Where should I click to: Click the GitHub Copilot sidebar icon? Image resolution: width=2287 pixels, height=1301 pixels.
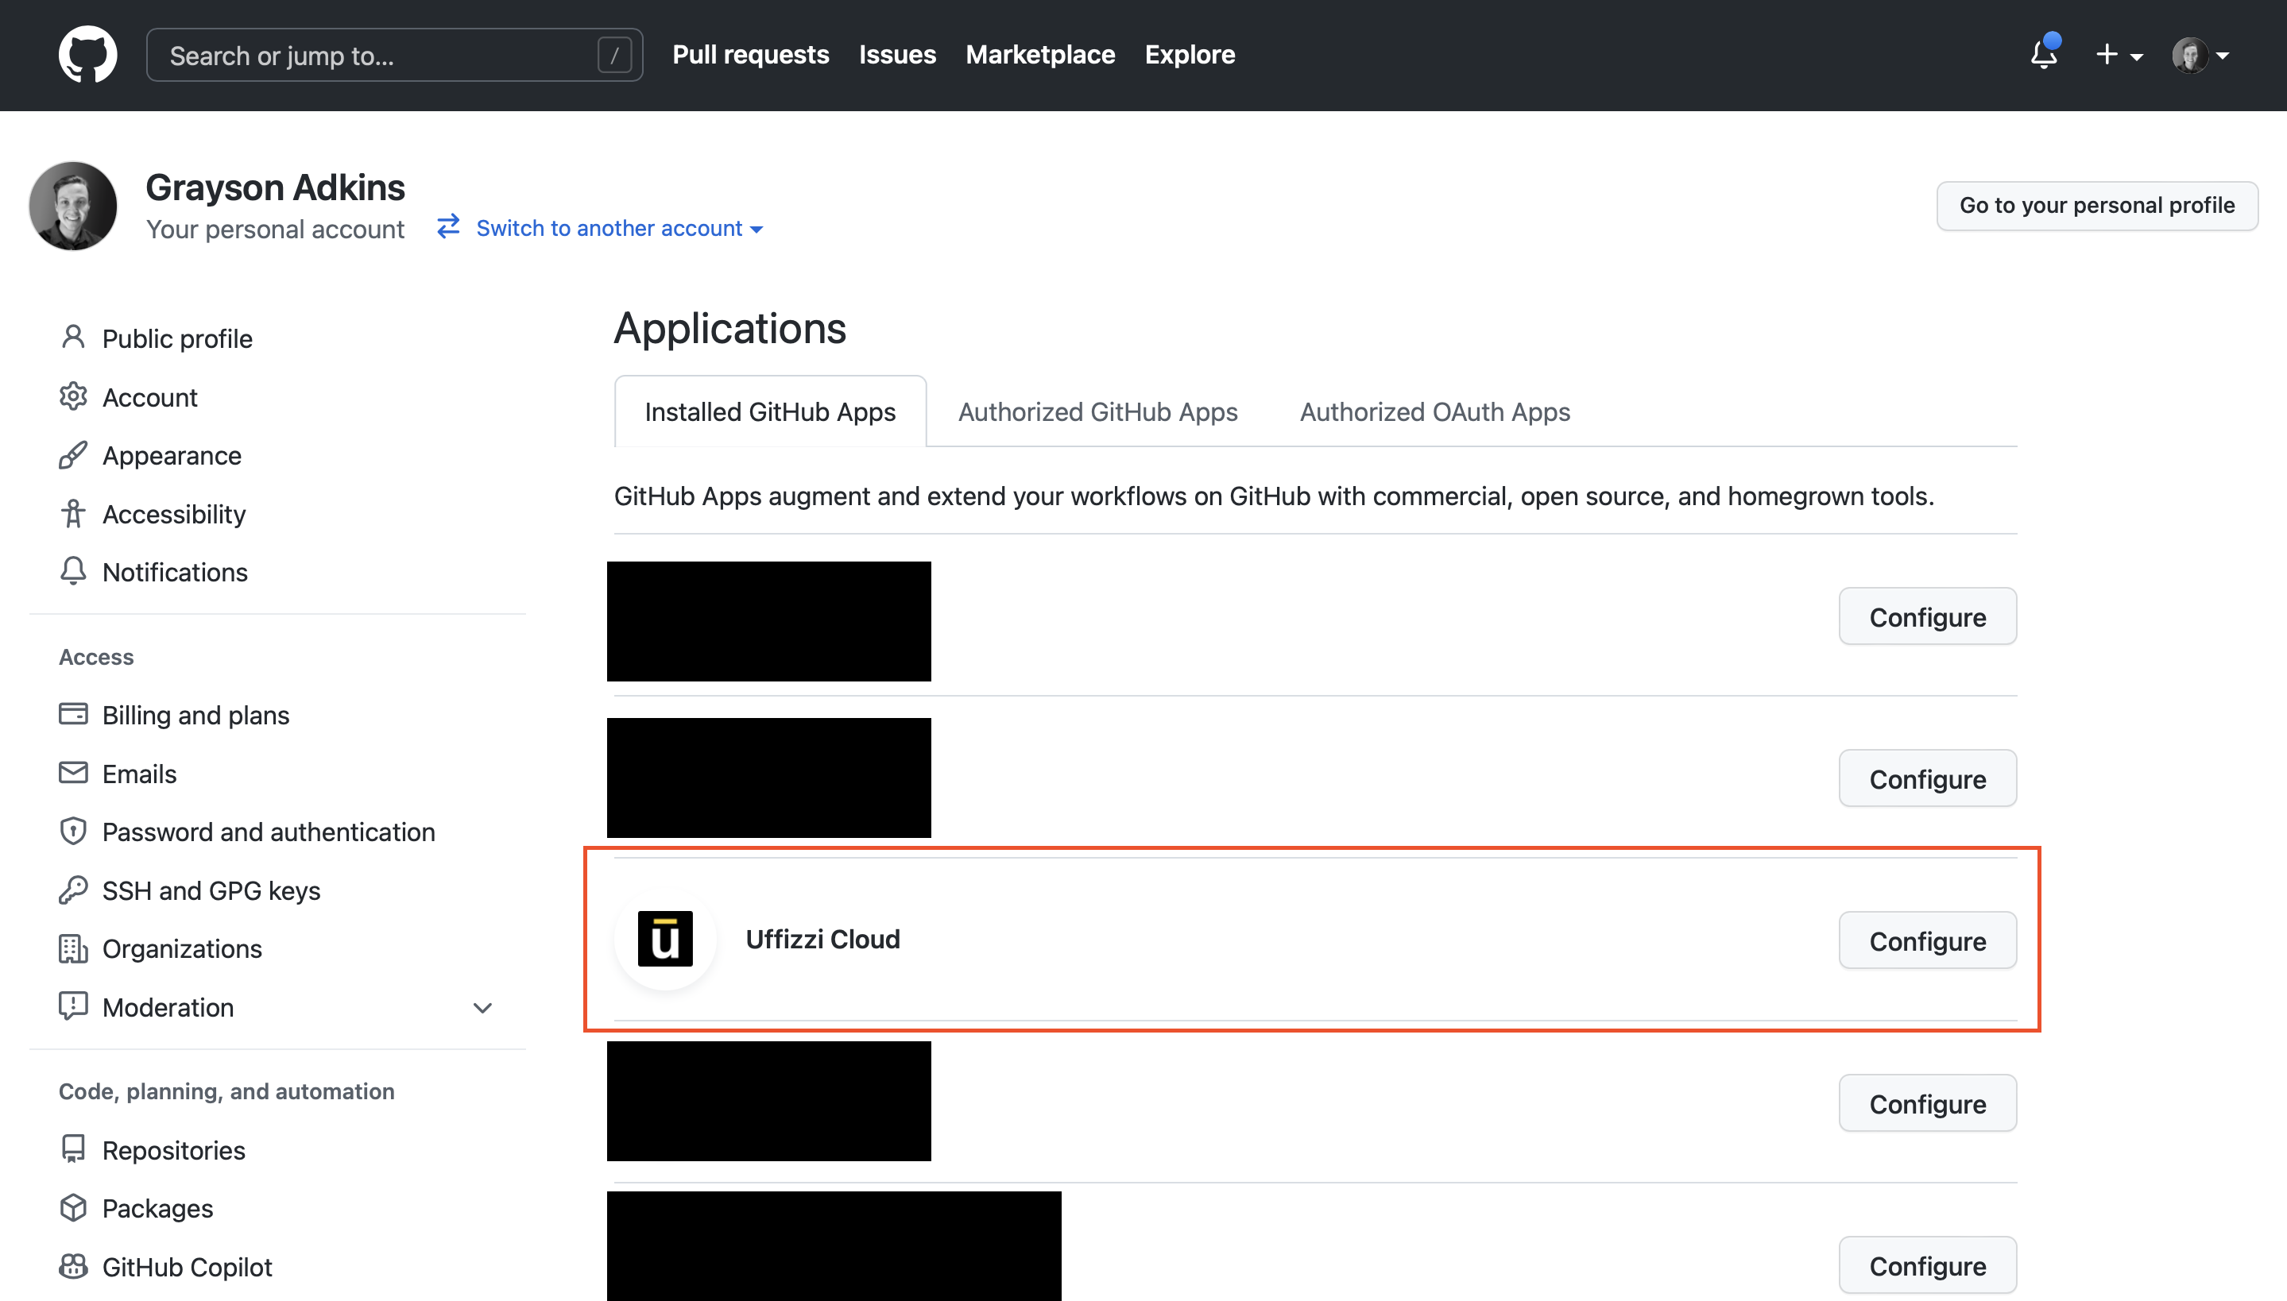(x=72, y=1266)
